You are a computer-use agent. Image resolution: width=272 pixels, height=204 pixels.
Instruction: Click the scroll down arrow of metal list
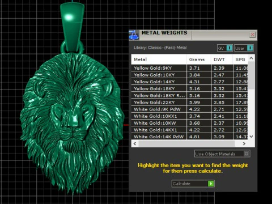tap(251, 137)
